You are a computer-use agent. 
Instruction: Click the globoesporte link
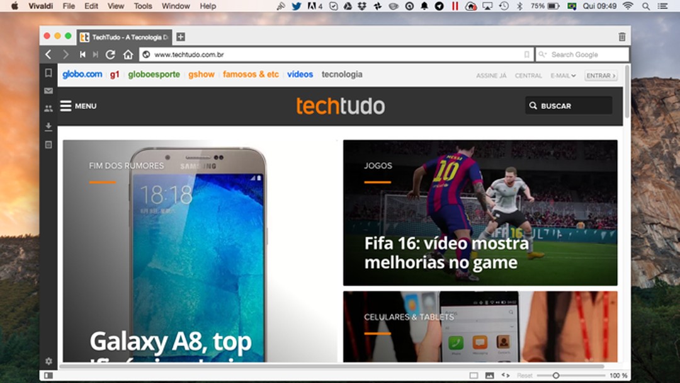click(154, 74)
